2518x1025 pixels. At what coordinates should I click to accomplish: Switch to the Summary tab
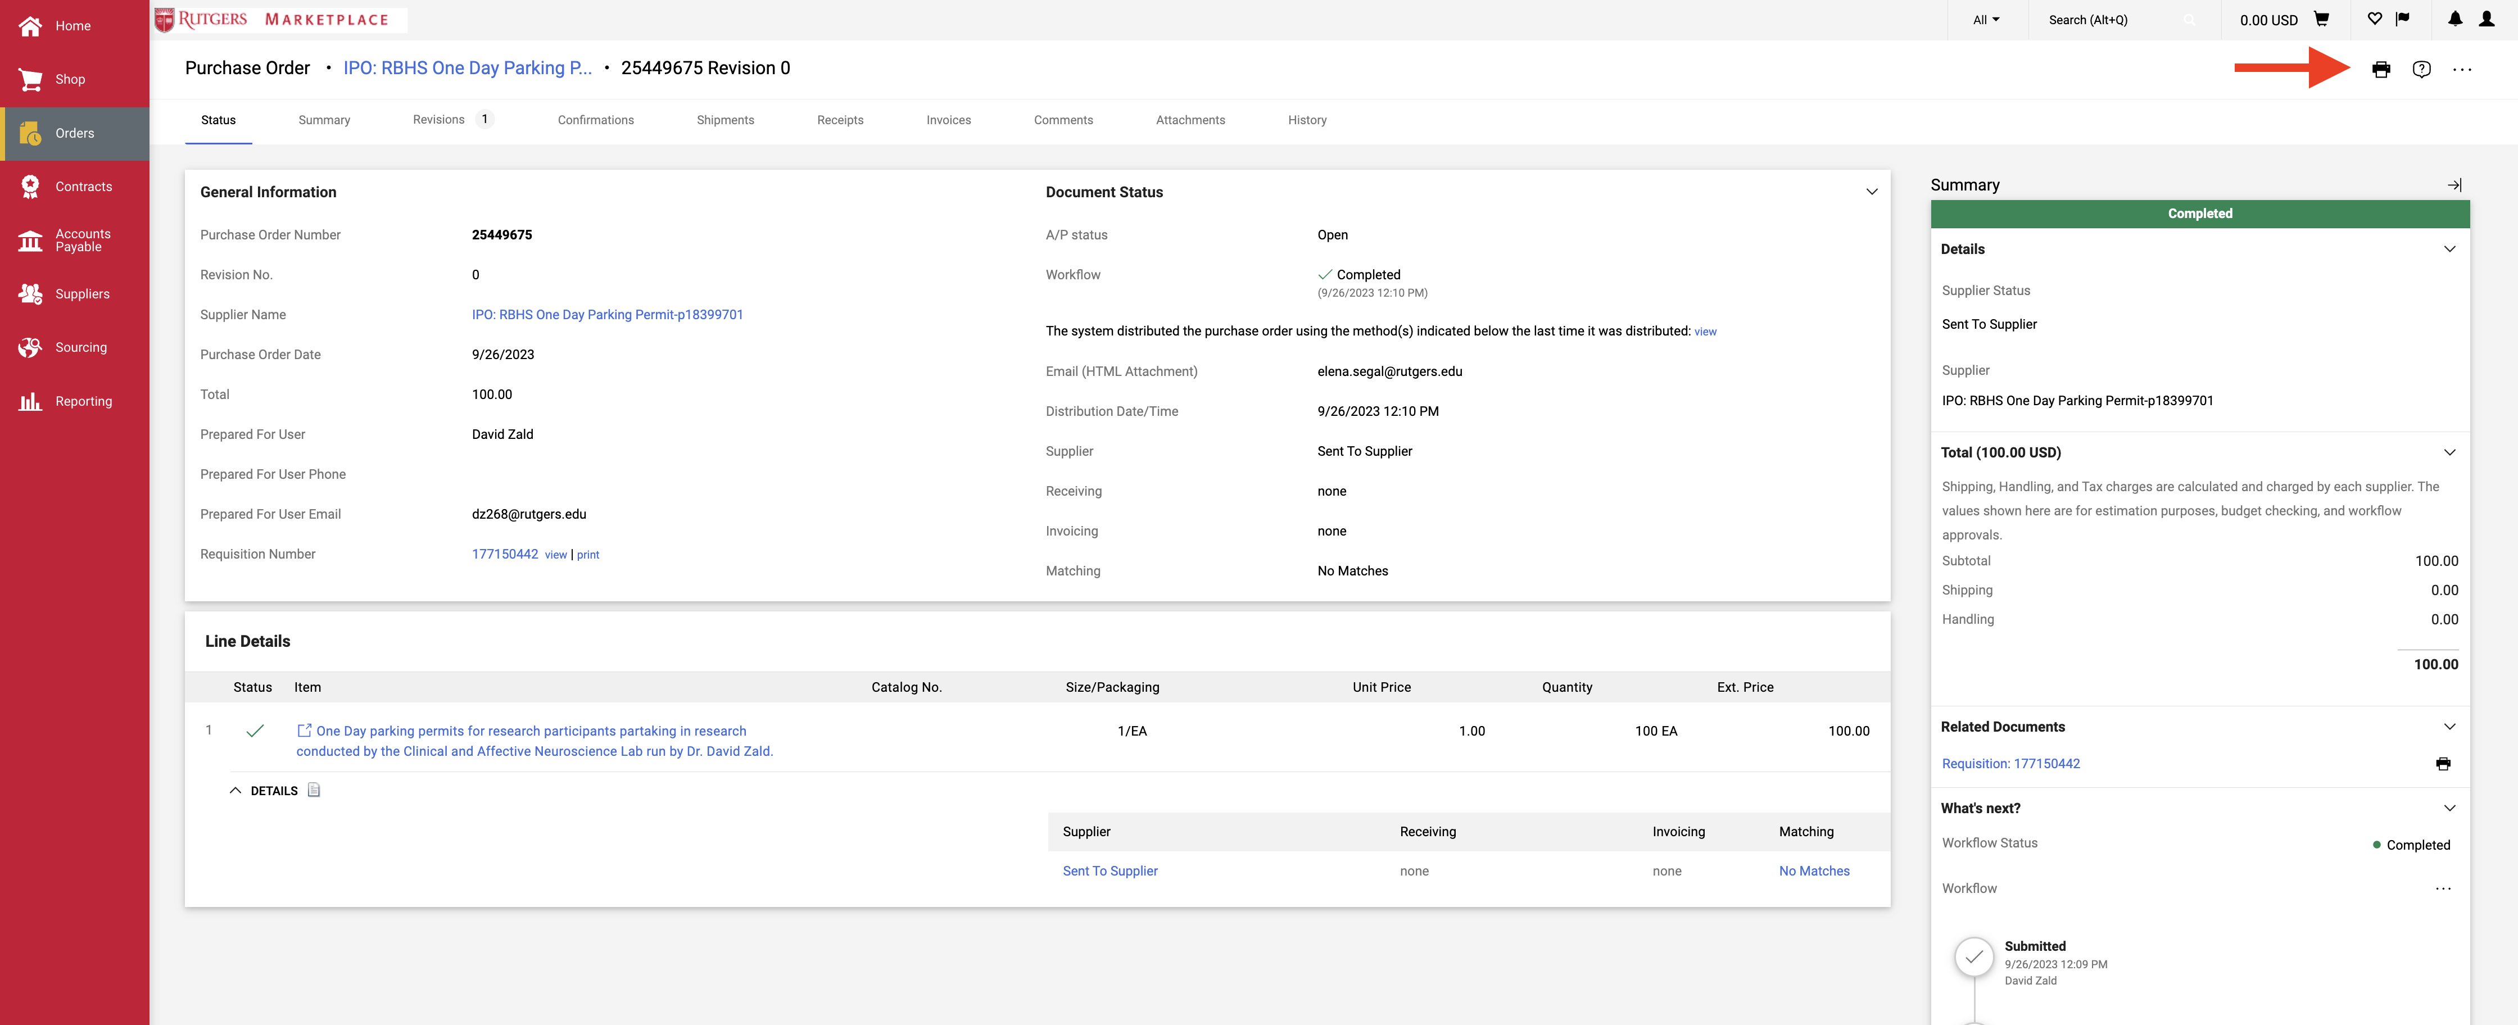coord(324,120)
